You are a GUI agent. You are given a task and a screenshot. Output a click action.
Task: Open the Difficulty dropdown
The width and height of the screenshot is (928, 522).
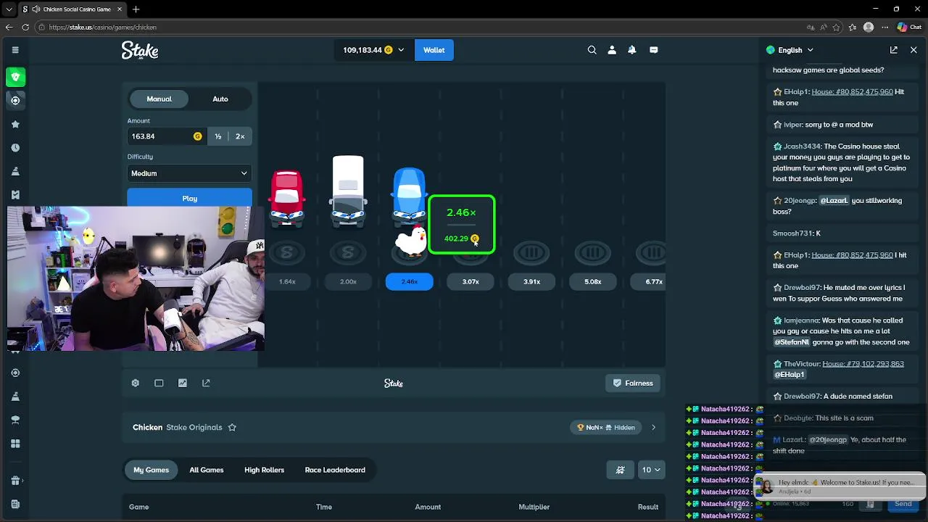pyautogui.click(x=189, y=173)
